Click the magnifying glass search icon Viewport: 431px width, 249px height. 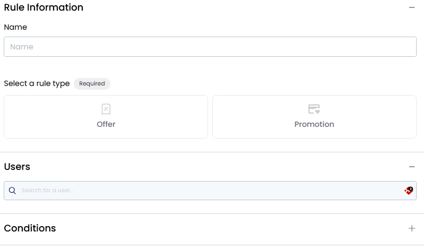tap(12, 191)
